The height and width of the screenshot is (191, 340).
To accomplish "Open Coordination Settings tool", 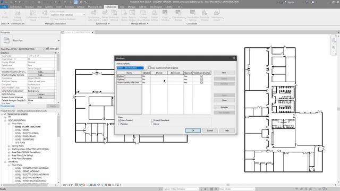I will coord(192,15).
